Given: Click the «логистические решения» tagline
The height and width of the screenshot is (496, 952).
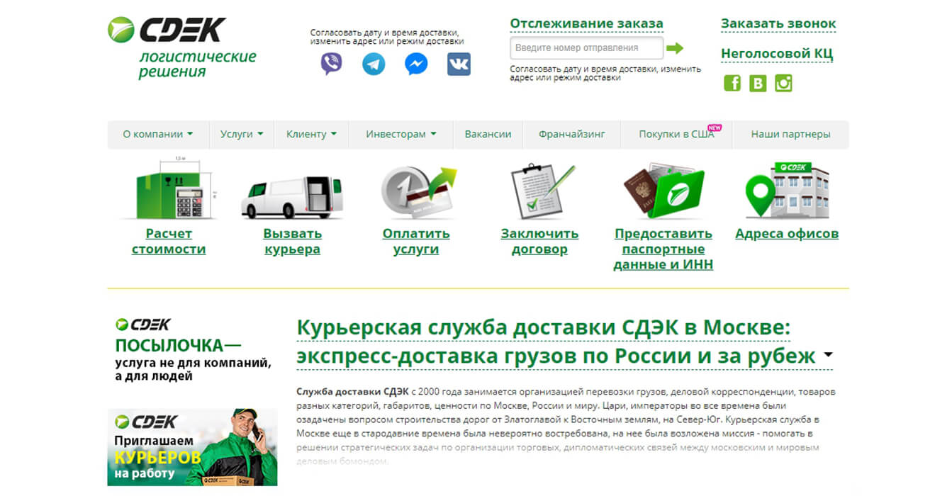Looking at the screenshot, I should pyautogui.click(x=197, y=64).
